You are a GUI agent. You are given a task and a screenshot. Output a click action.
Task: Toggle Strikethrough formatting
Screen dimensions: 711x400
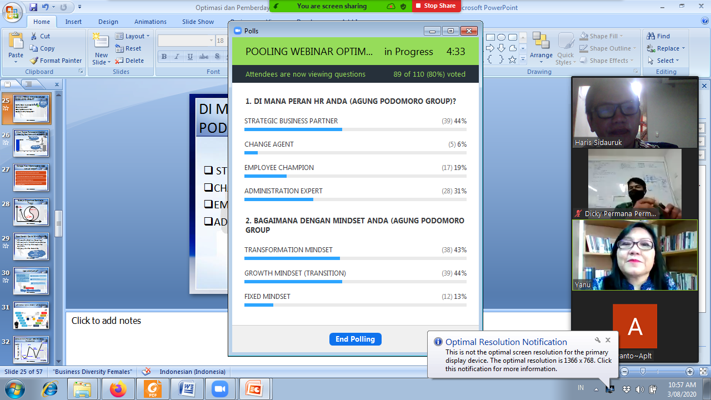click(204, 57)
